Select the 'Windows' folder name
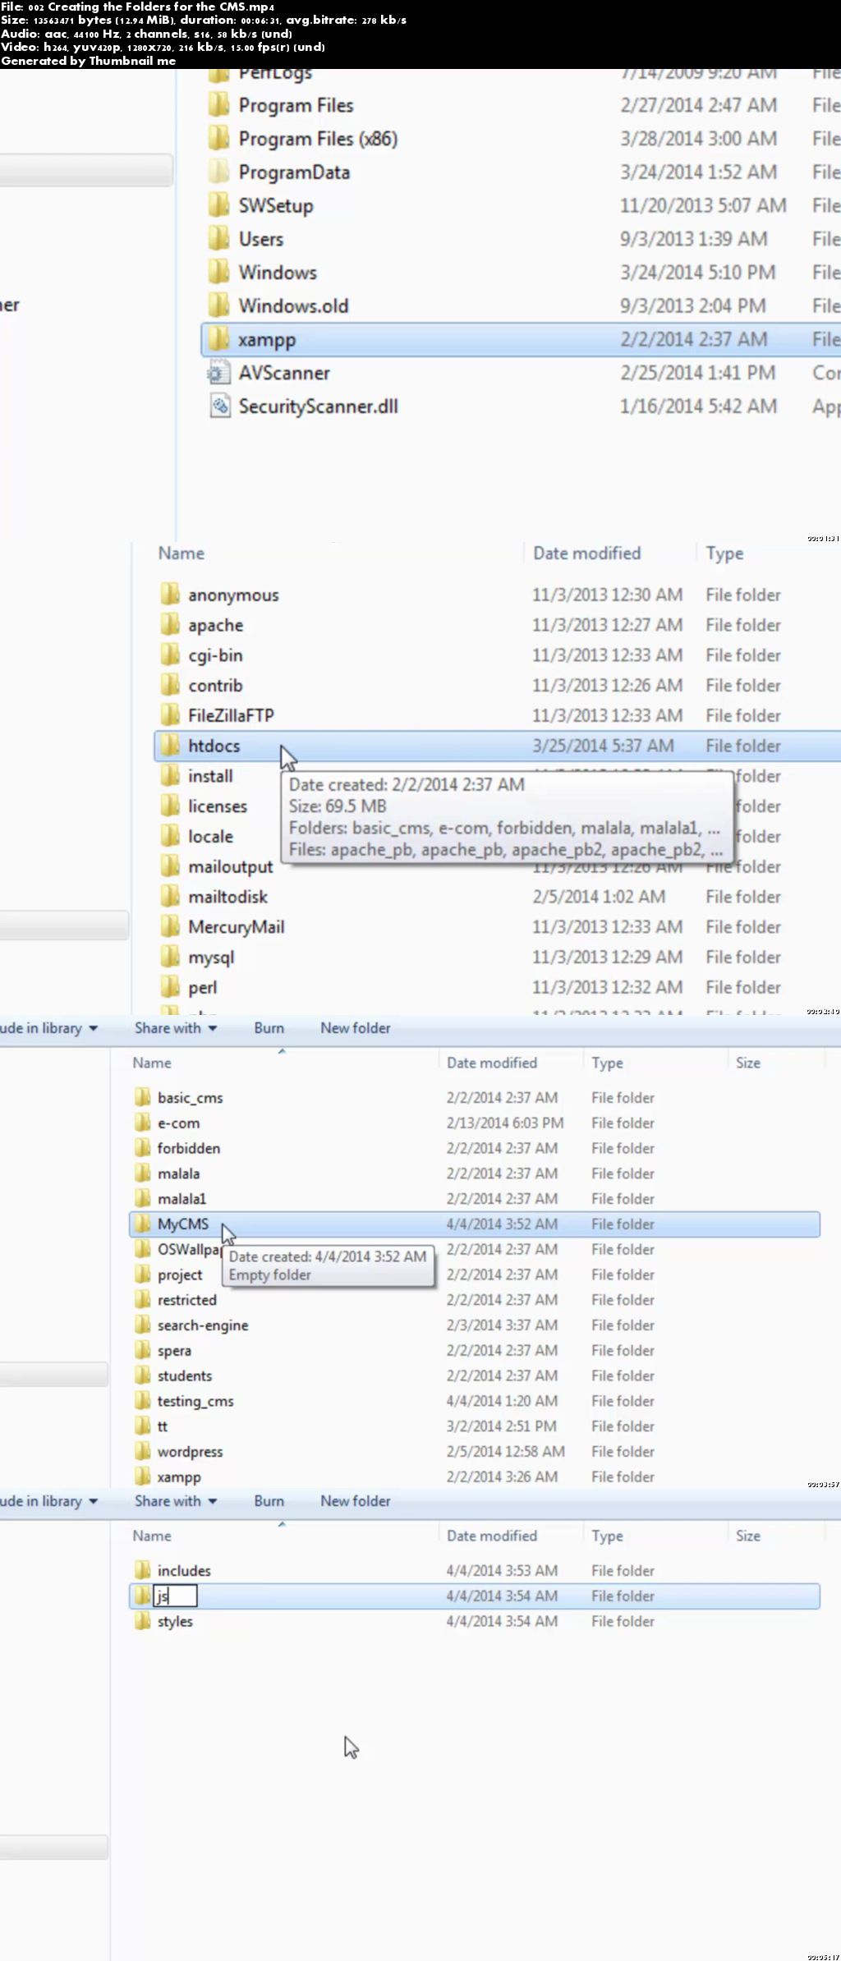 (x=278, y=273)
